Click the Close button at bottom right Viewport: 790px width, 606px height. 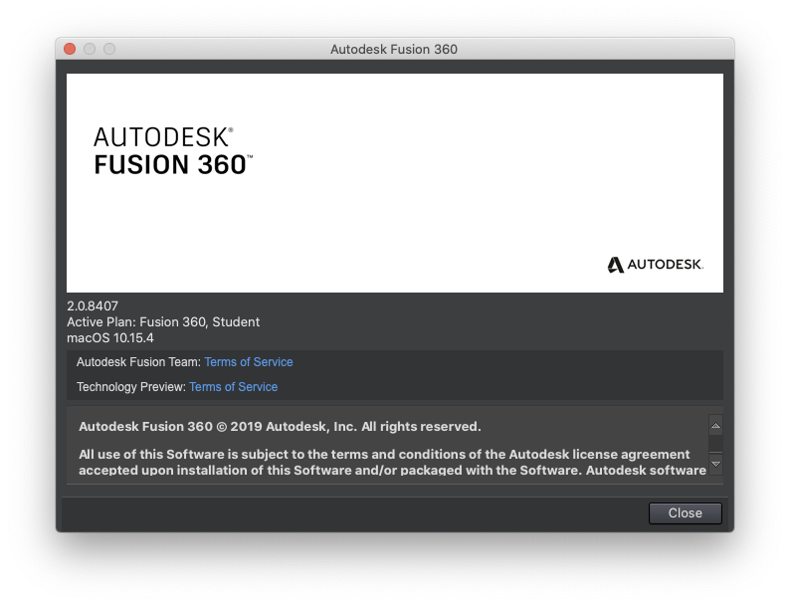tap(685, 512)
